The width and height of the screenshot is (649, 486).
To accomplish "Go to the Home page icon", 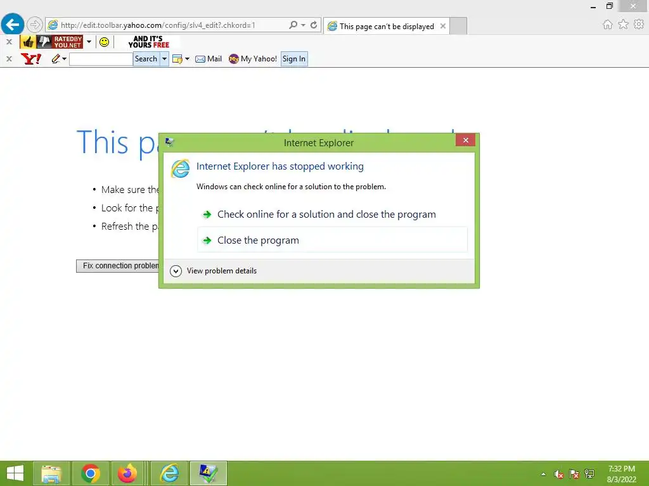I will point(607,25).
